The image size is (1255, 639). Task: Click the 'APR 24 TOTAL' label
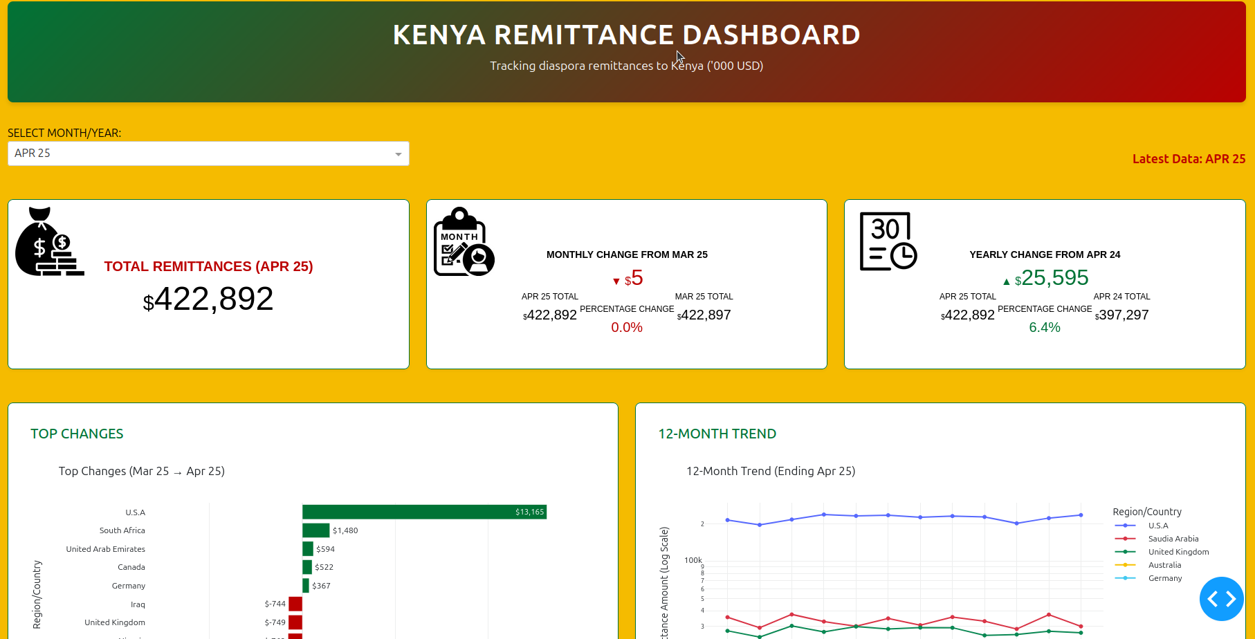pos(1121,297)
